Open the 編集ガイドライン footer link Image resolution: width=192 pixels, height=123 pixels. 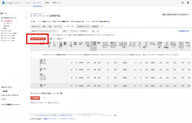(x=50, y=119)
